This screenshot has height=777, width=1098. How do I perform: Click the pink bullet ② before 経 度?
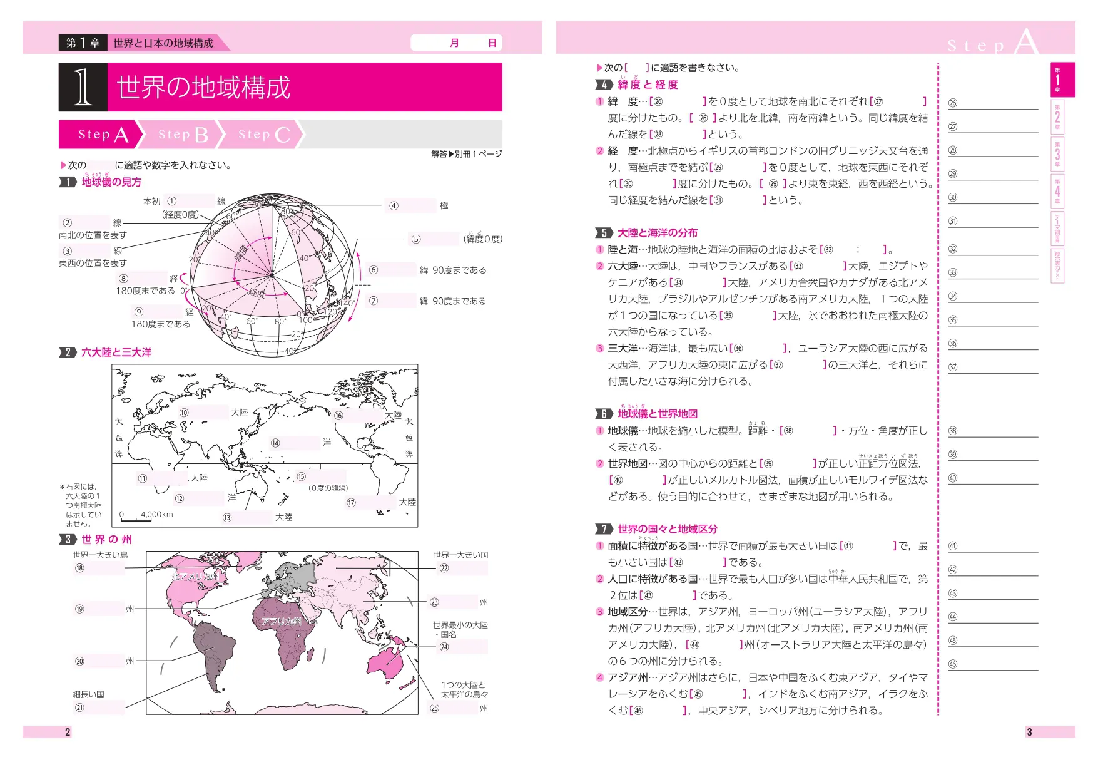(599, 151)
